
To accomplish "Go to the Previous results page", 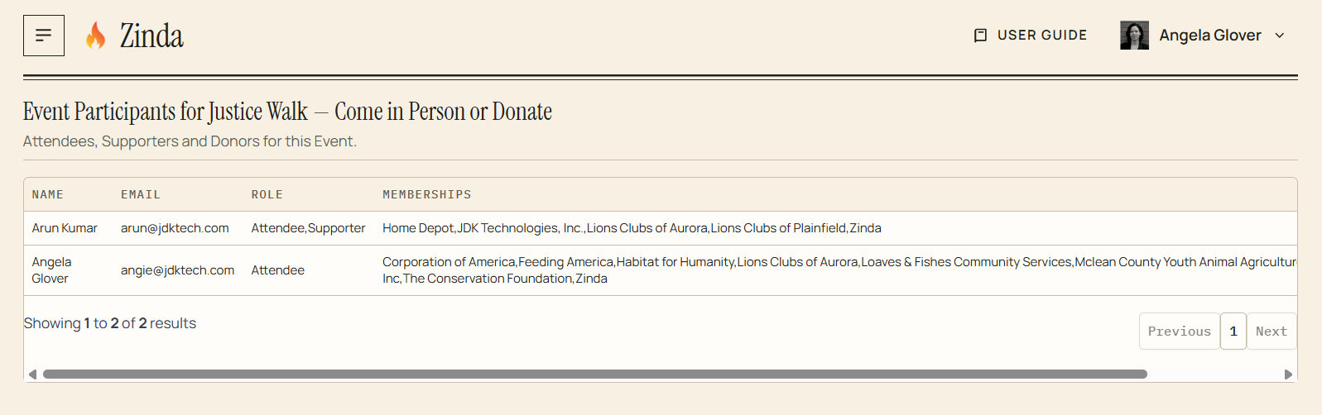I will click(1180, 331).
